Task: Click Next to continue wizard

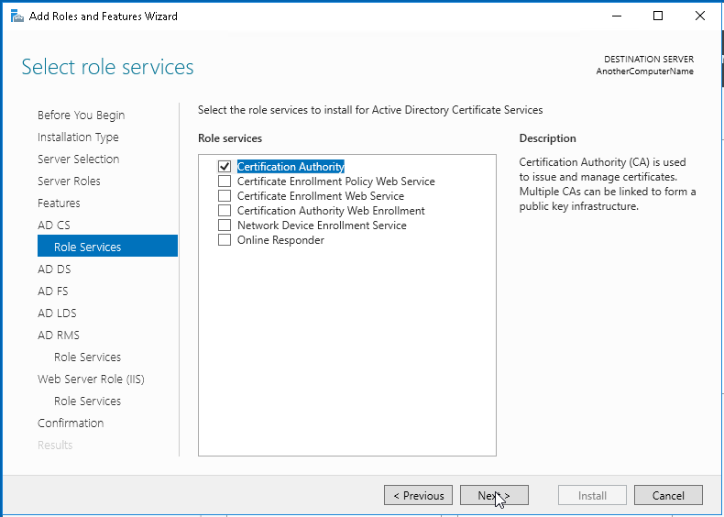Action: pyautogui.click(x=494, y=495)
